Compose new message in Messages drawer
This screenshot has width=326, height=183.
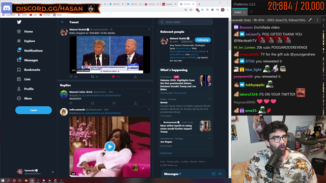pyautogui.click(x=213, y=174)
